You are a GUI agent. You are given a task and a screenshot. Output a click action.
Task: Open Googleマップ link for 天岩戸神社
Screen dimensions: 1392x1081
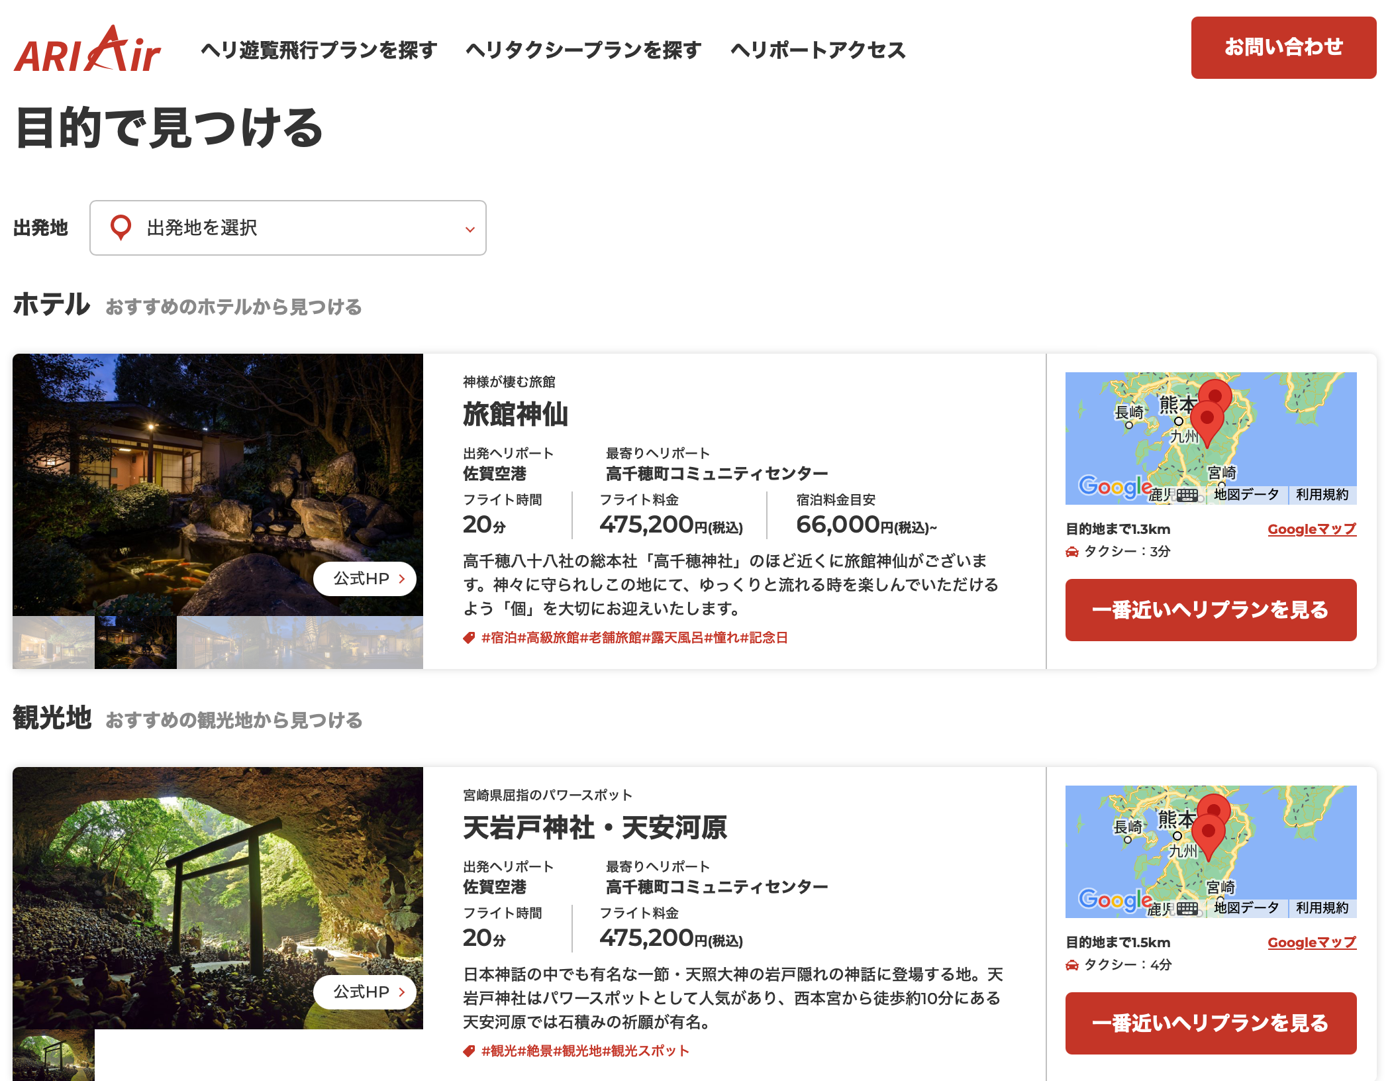pos(1311,943)
